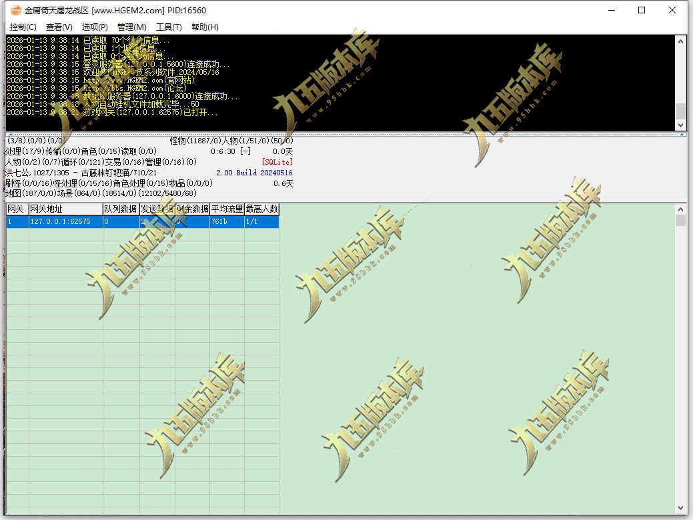Open the 工具(T) menu
The height and width of the screenshot is (520, 693).
169,27
